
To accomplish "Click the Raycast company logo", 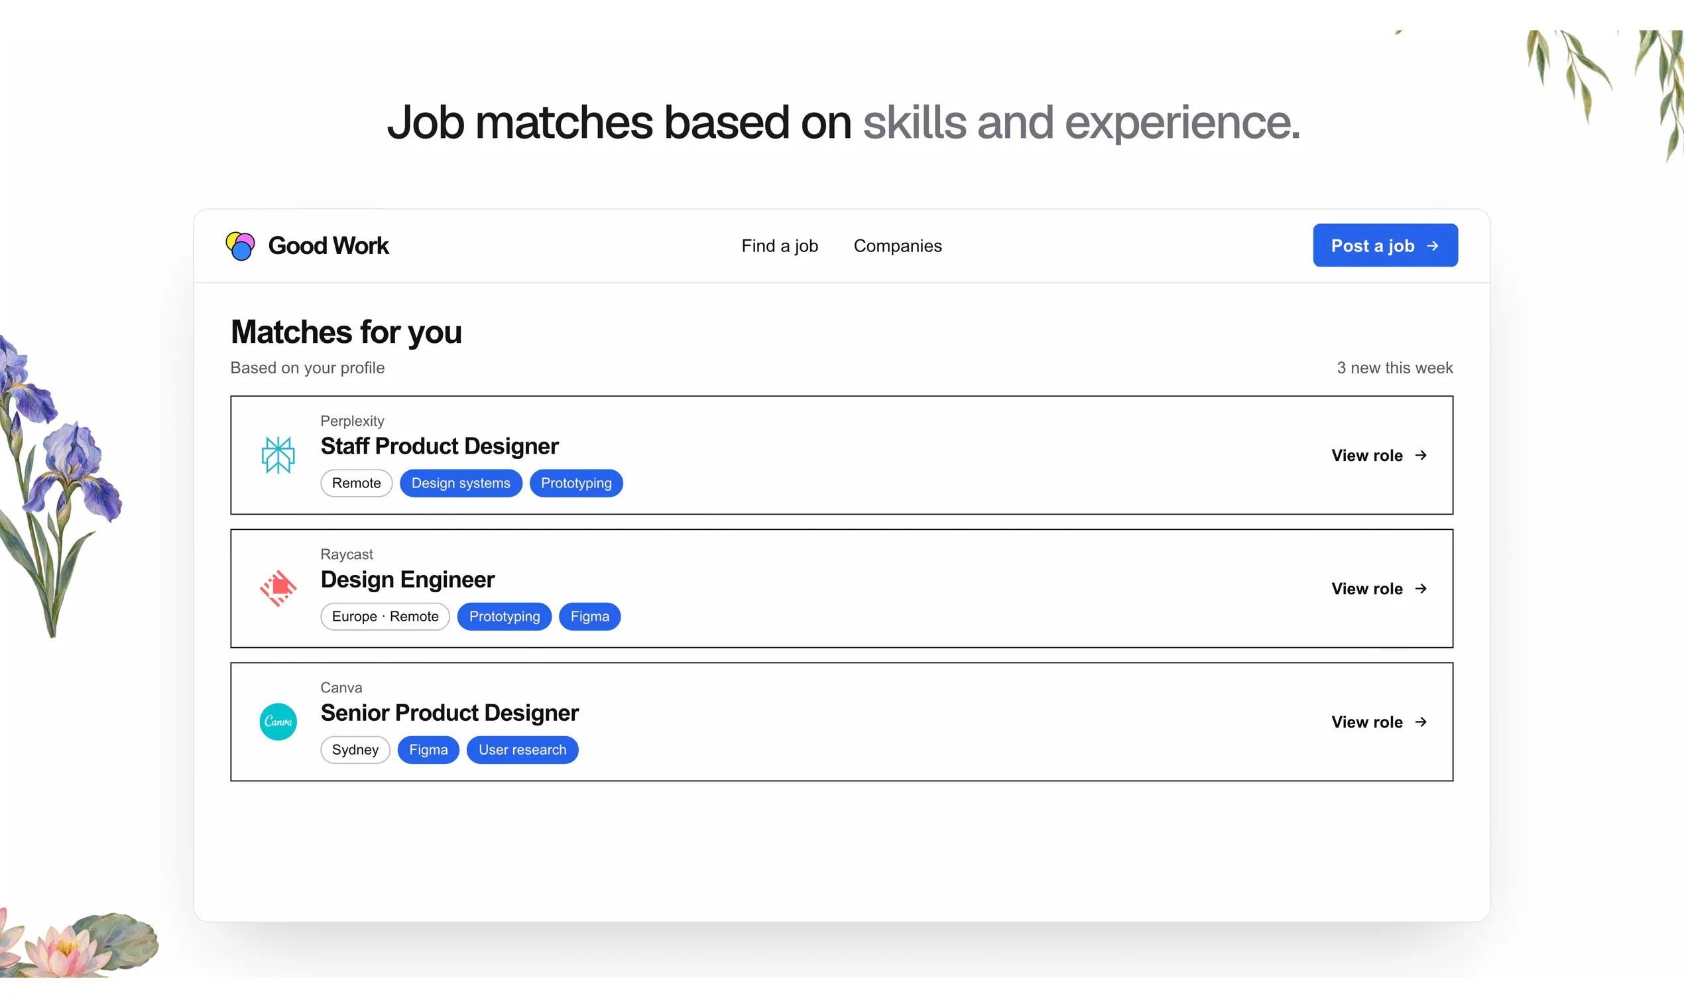I will pyautogui.click(x=278, y=588).
